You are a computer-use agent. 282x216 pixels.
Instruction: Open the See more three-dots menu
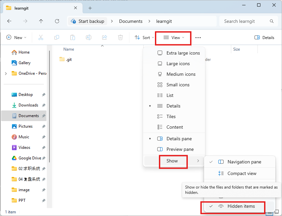point(198,38)
